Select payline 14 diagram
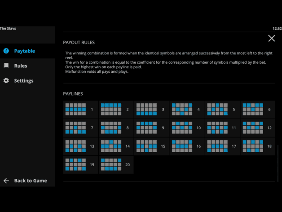This screenshot has height=212, width=282. [111, 146]
